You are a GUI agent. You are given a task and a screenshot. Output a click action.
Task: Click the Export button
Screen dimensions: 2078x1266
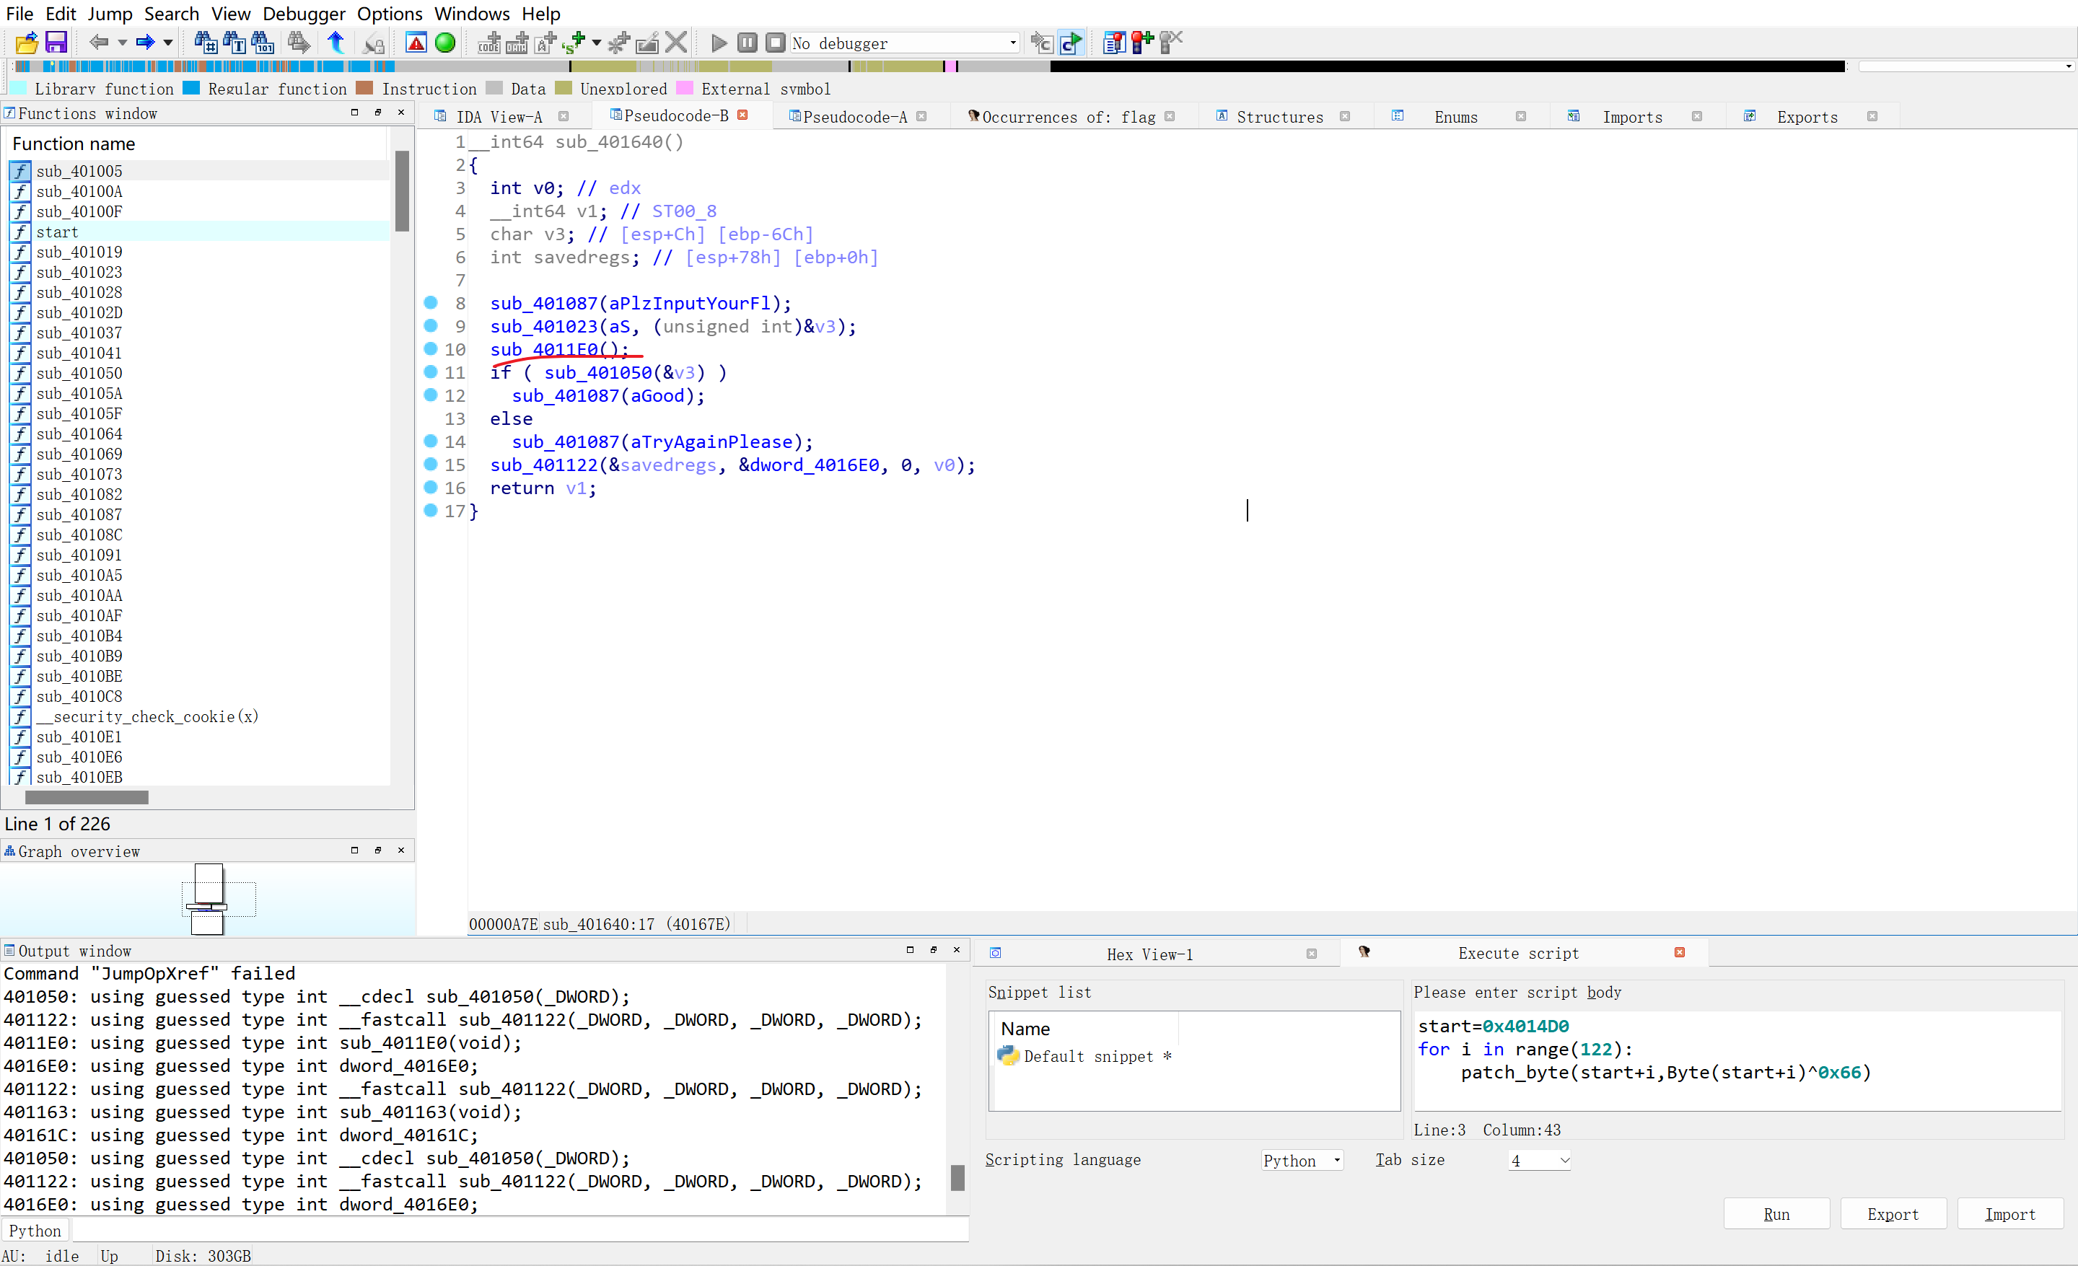tap(1893, 1214)
